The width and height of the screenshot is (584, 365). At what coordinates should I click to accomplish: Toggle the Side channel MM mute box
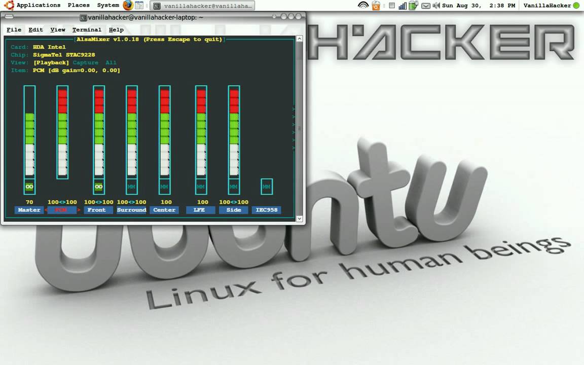click(x=234, y=187)
